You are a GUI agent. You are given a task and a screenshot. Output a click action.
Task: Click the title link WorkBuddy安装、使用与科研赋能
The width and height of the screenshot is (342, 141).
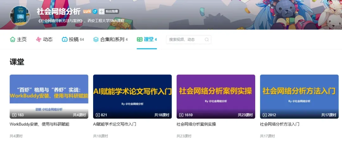(40, 125)
